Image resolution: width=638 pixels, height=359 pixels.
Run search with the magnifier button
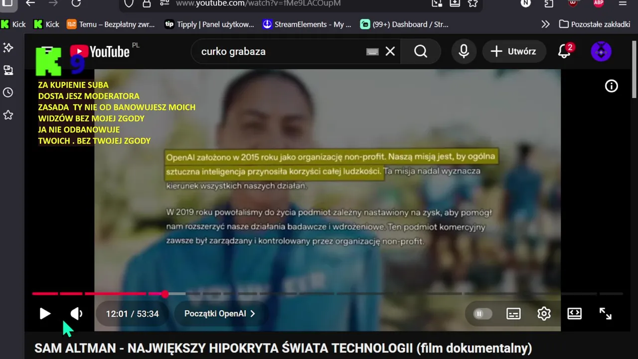pyautogui.click(x=421, y=51)
